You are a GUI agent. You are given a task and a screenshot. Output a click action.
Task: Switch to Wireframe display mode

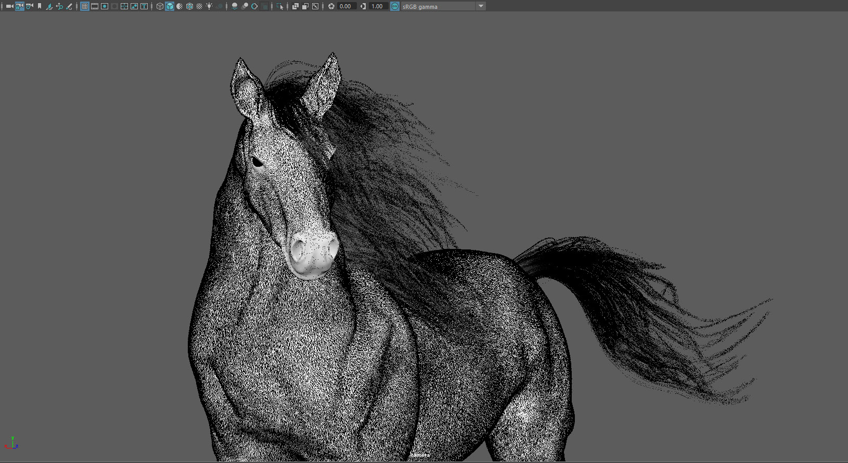point(160,6)
